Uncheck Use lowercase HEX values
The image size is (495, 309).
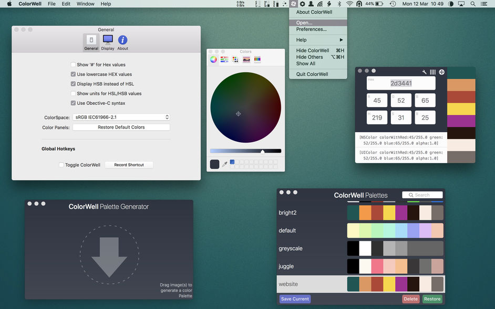click(x=74, y=74)
